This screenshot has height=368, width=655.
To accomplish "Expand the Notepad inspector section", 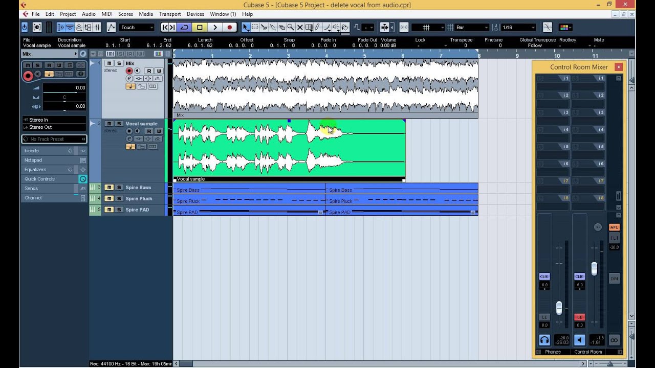I will click(x=54, y=160).
